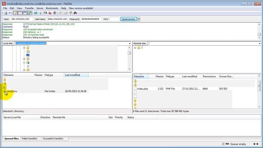This screenshot has width=263, height=148.
Task: Expand the topmost local tree node
Action: 24,48
